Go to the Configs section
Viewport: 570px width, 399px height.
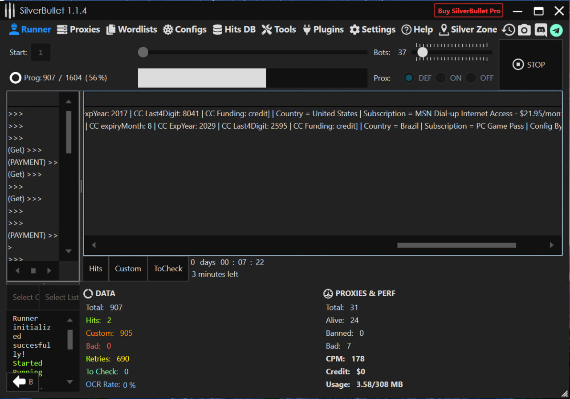point(184,30)
